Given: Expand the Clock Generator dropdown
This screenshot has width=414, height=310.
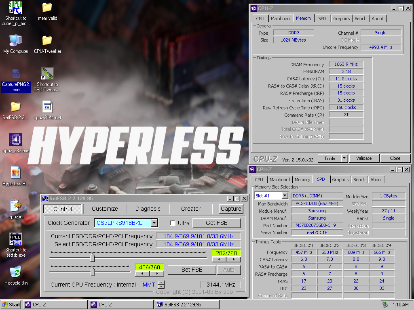Looking at the screenshot, I should point(154,223).
